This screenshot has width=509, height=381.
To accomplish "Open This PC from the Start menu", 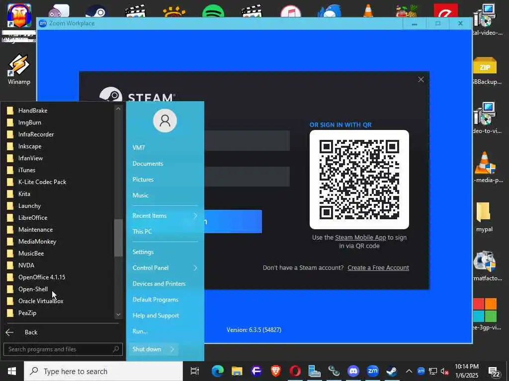I will tap(142, 232).
